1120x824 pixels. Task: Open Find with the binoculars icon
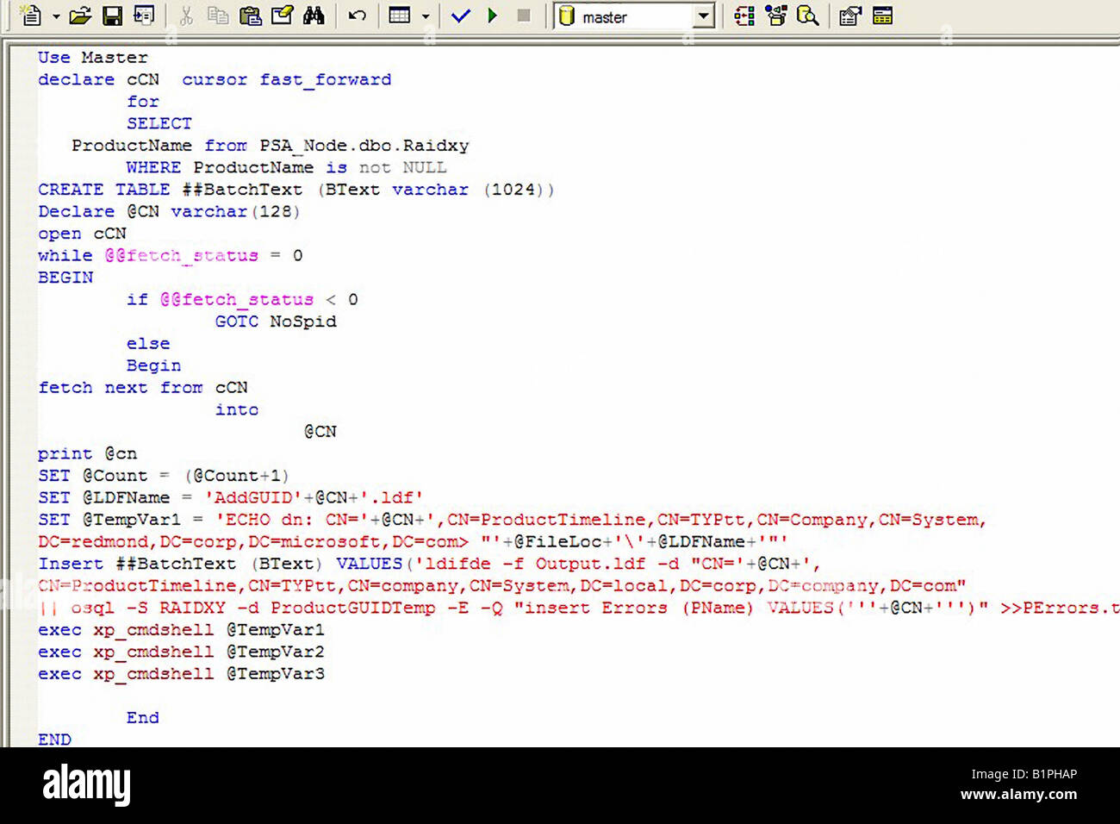(314, 16)
